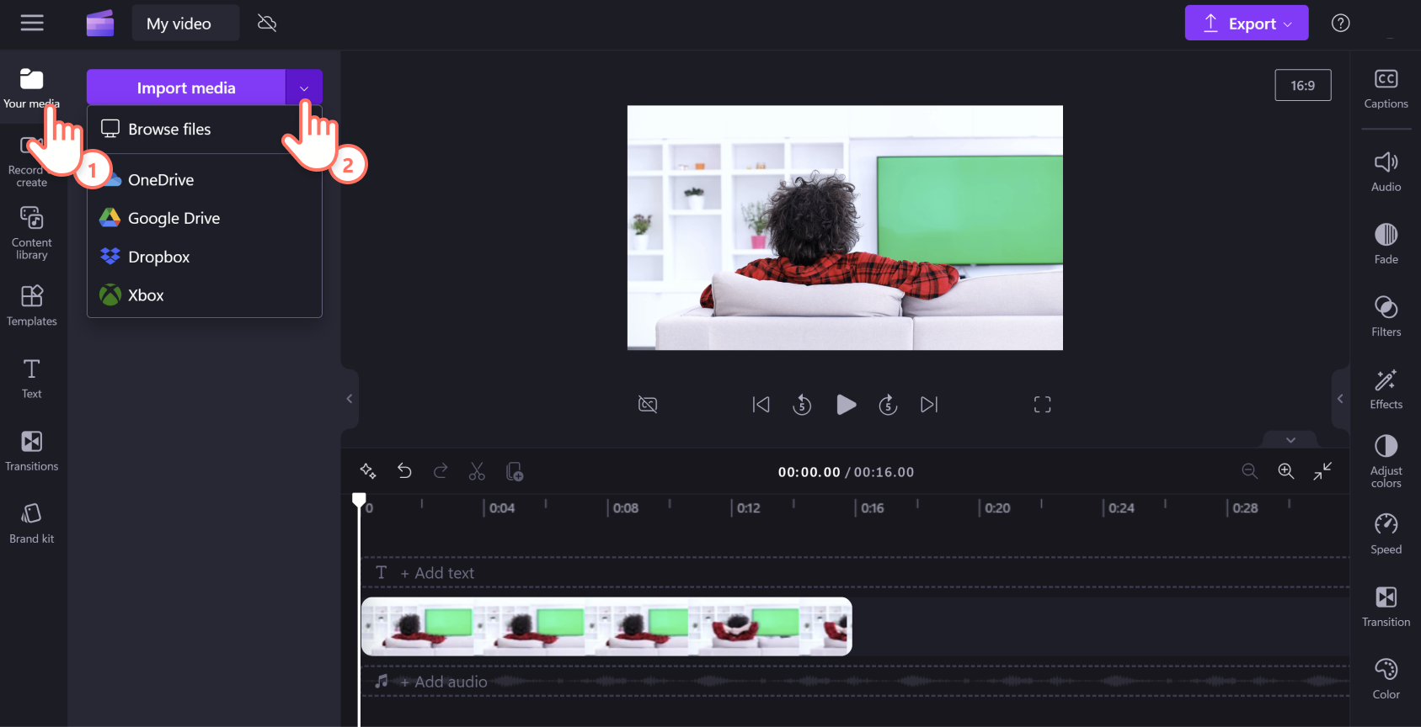Screen dimensions: 1421x727
Task: Open the Captions panel
Action: 1386,89
